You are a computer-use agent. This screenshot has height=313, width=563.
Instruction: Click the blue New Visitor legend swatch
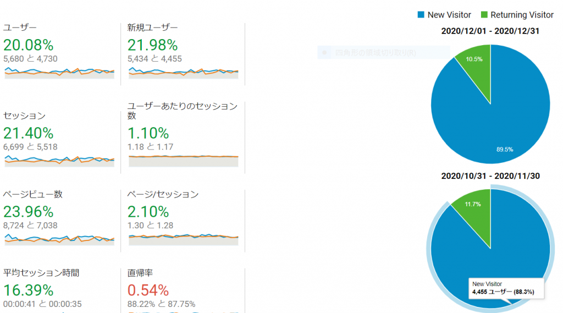tap(421, 15)
